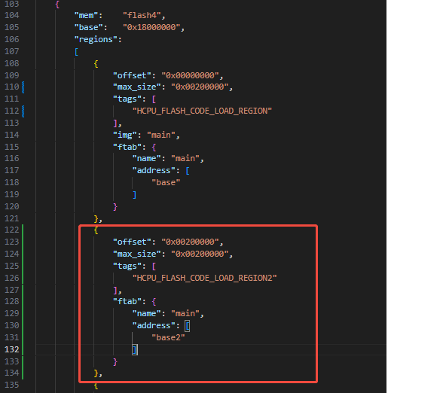
Task: Click the "img" key on line 114
Action: pyautogui.click(x=125, y=135)
